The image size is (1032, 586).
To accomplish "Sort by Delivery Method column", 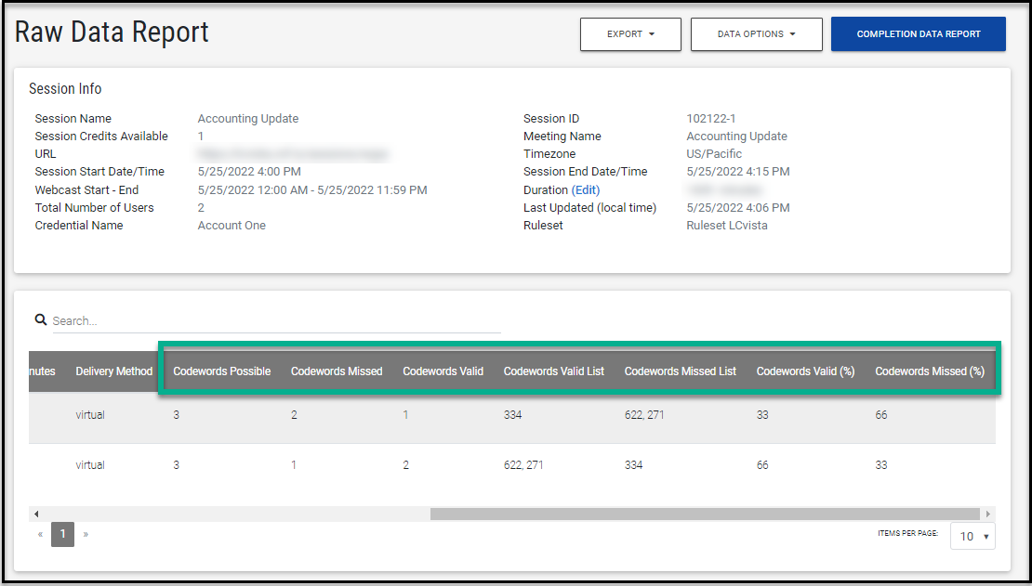I will point(113,371).
